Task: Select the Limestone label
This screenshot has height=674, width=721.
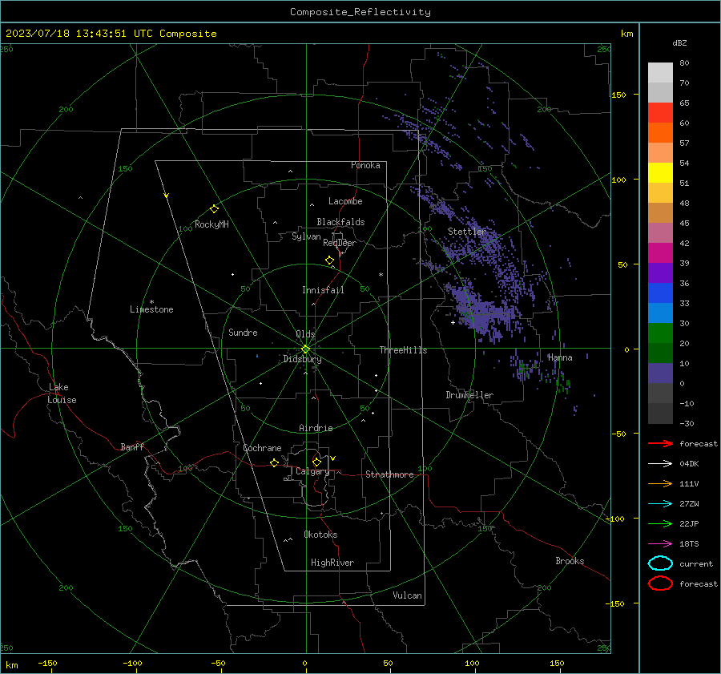Action: [x=151, y=309]
